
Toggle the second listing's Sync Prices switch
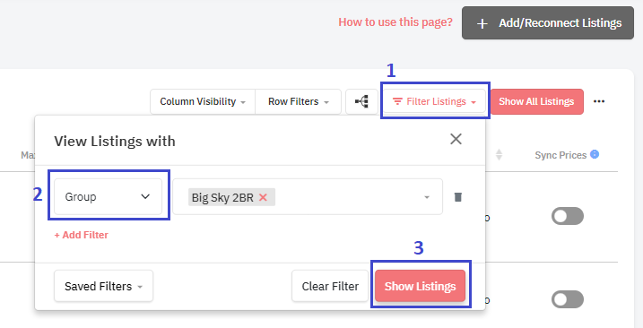[568, 299]
